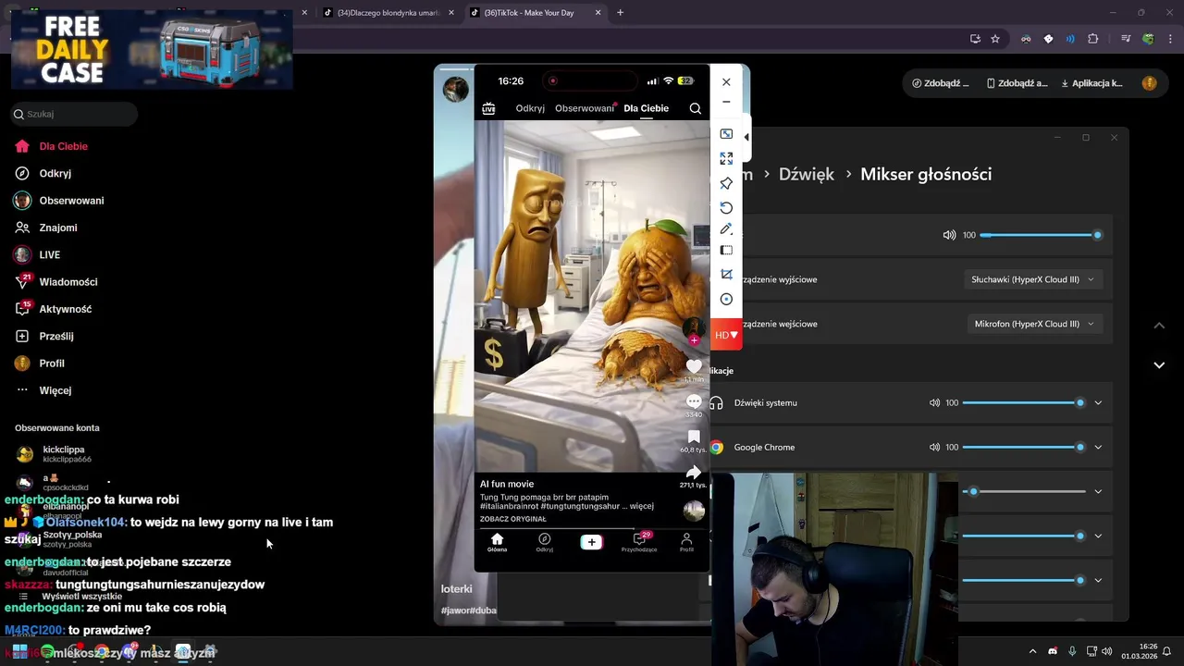Open Dla Ciebie in TikTok sidebar
Screen dimensions: 1184x666
[52, 146]
